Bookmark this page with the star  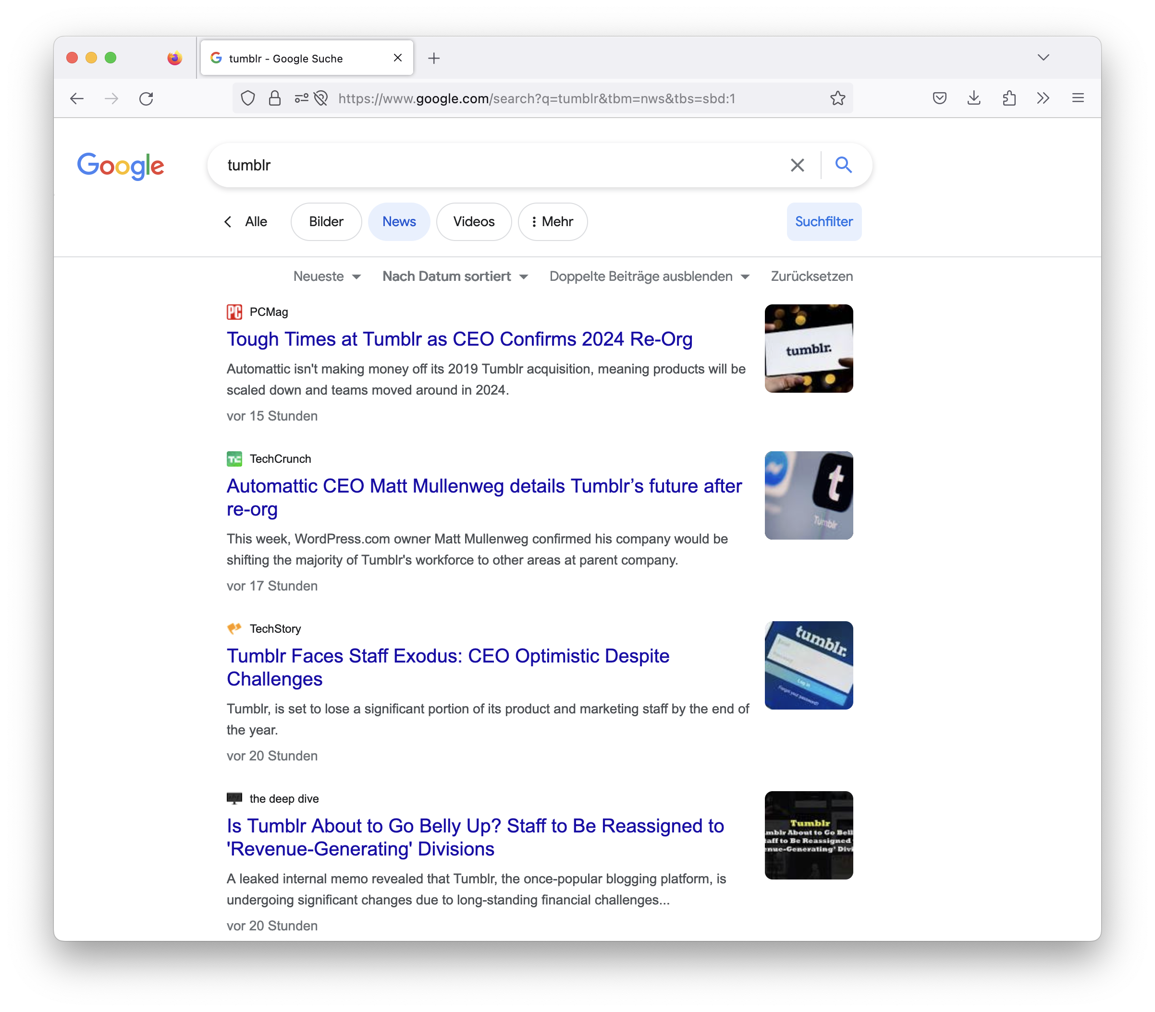pos(837,98)
